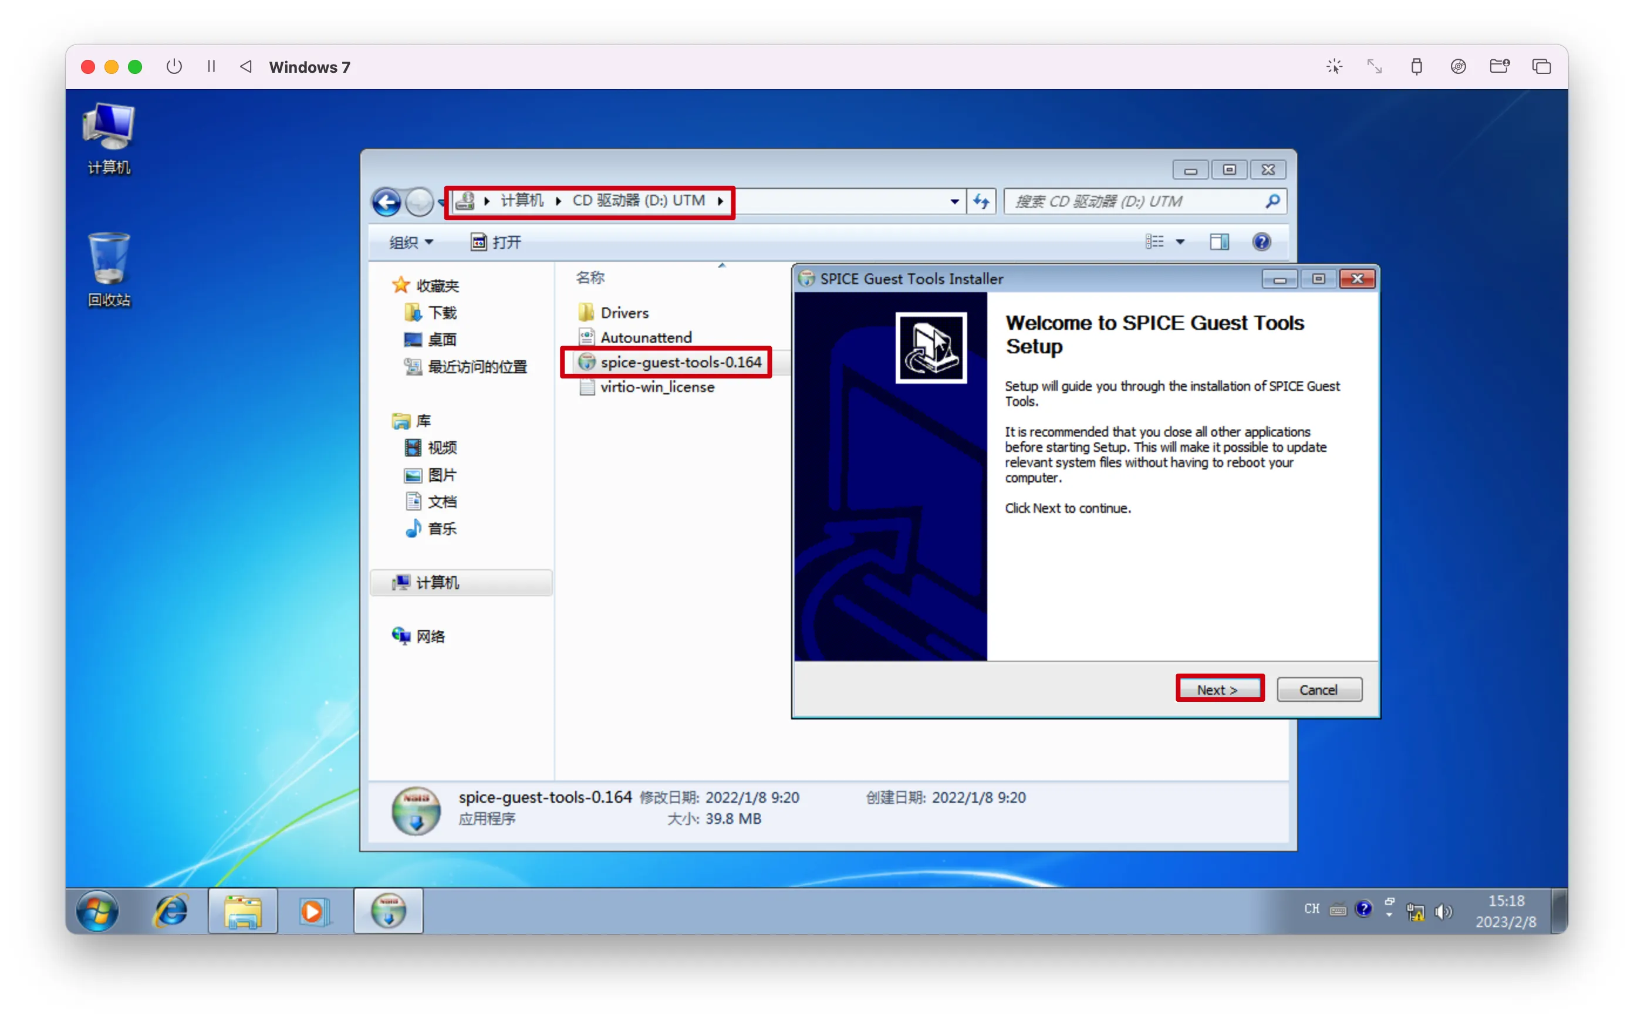Click the Explorer back arrow
The image size is (1634, 1021).
coord(386,201)
